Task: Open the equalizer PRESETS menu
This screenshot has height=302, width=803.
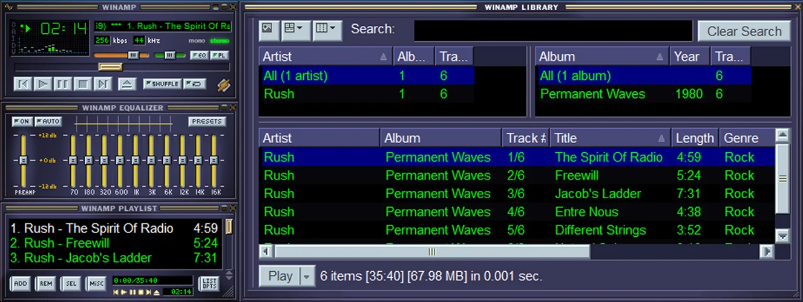Action: [208, 121]
